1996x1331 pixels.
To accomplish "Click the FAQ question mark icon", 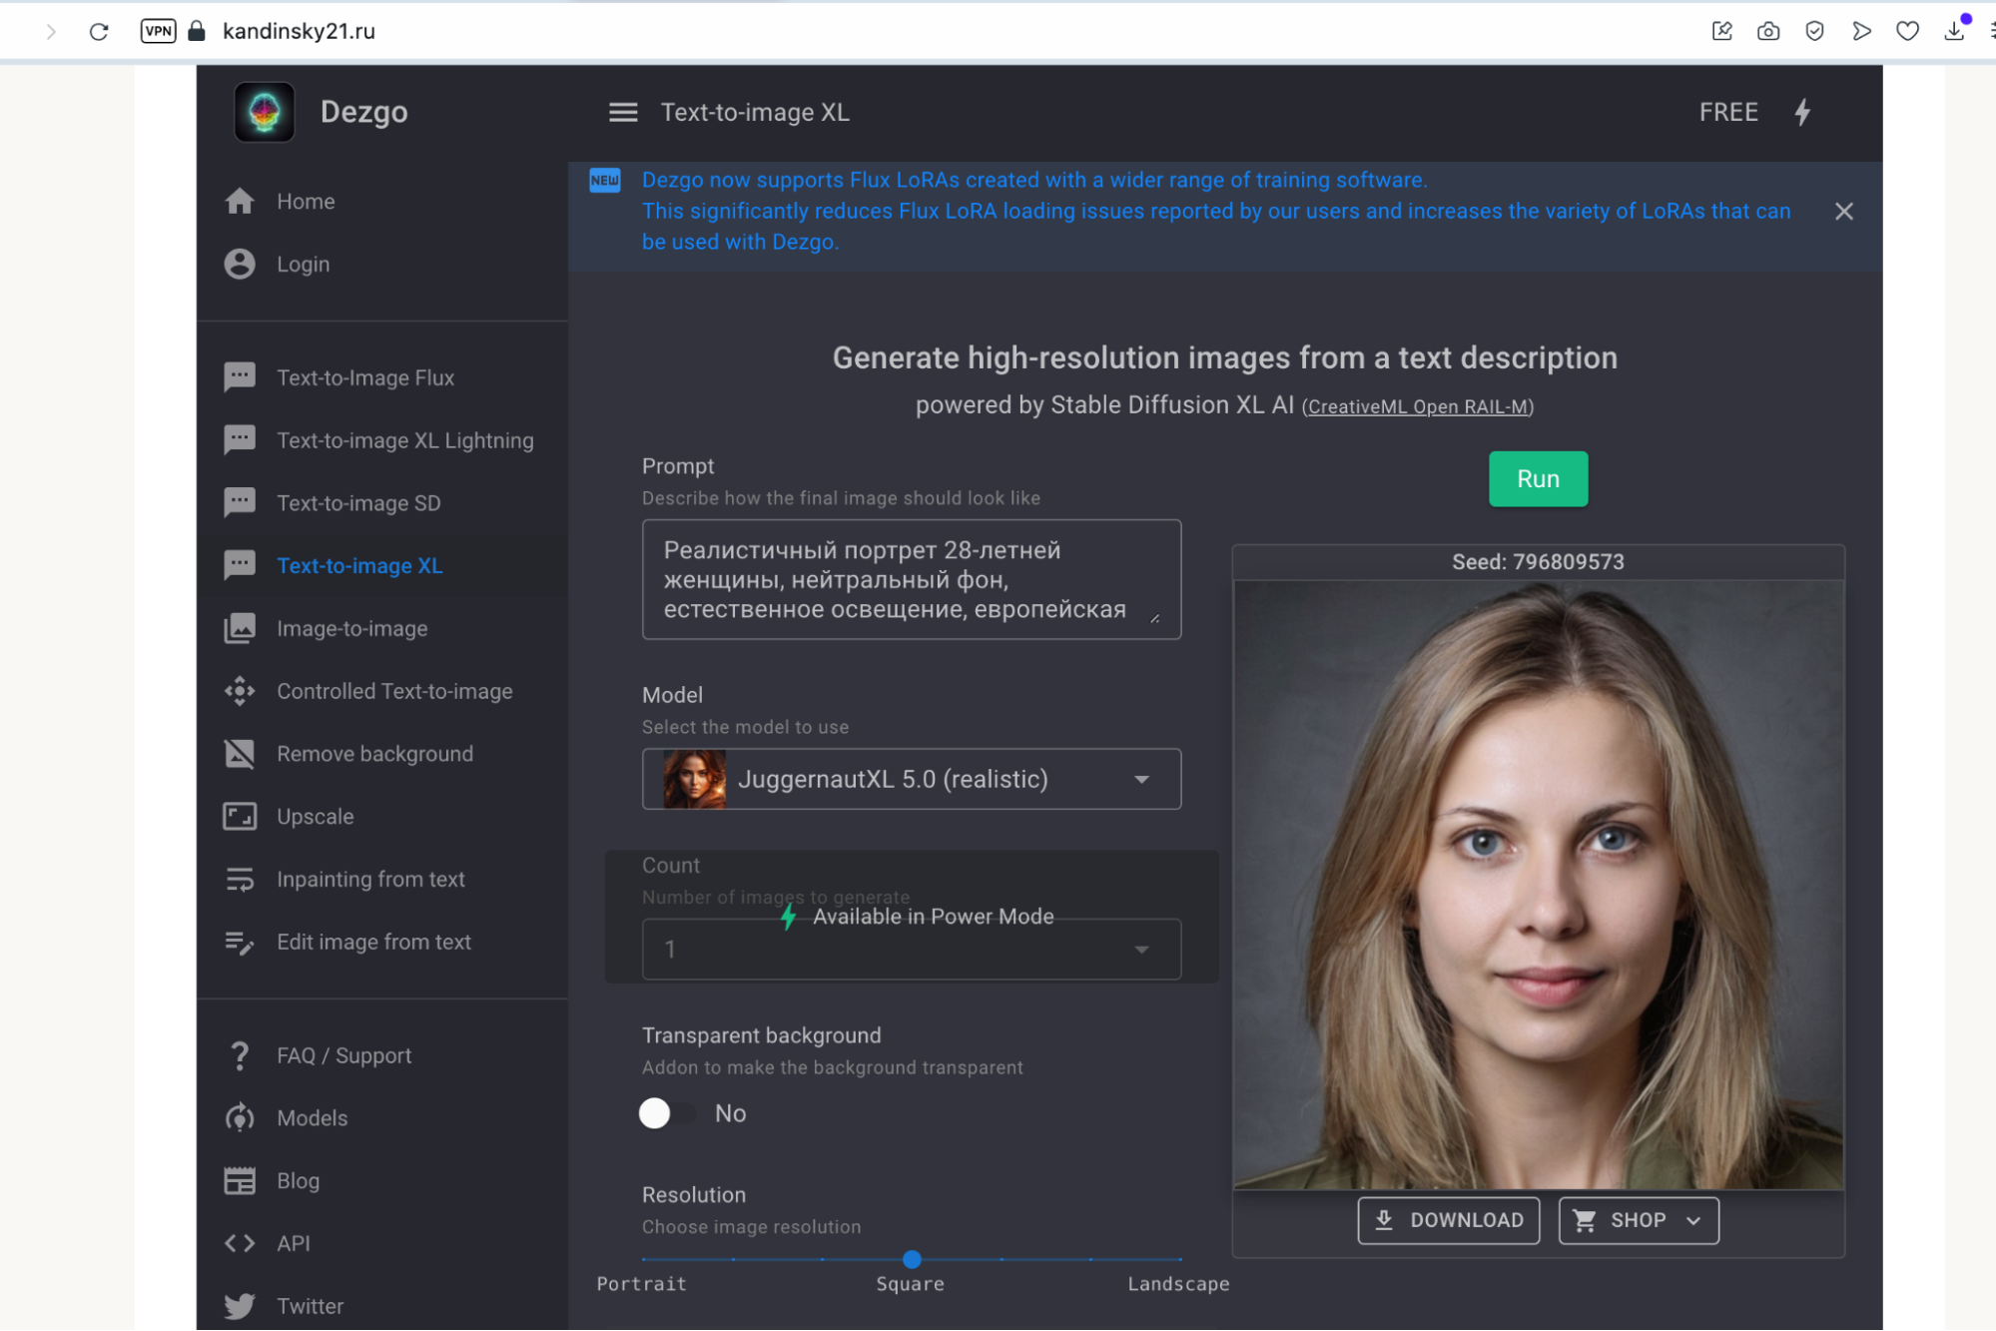I will 240,1055.
